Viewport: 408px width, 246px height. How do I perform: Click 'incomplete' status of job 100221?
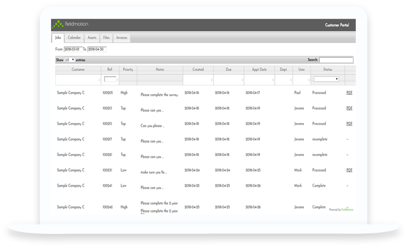(320, 155)
